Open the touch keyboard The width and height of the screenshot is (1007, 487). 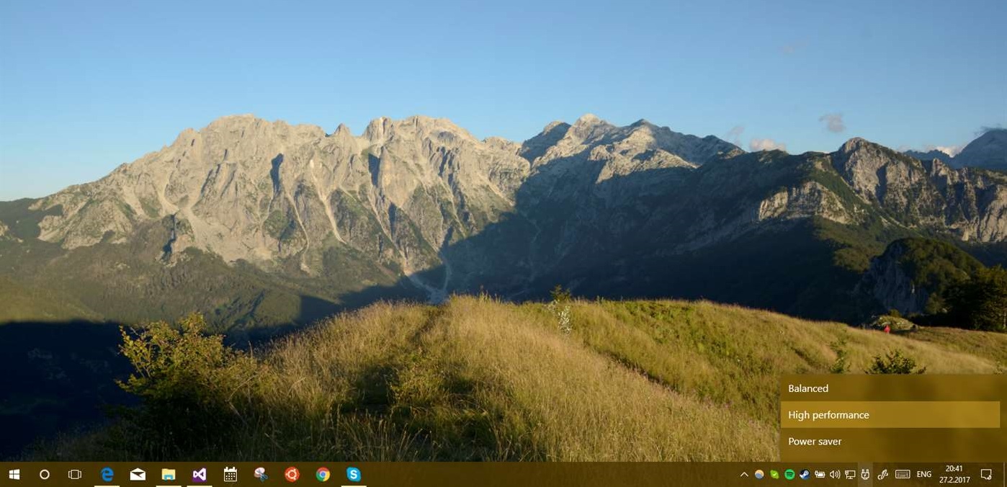click(903, 474)
